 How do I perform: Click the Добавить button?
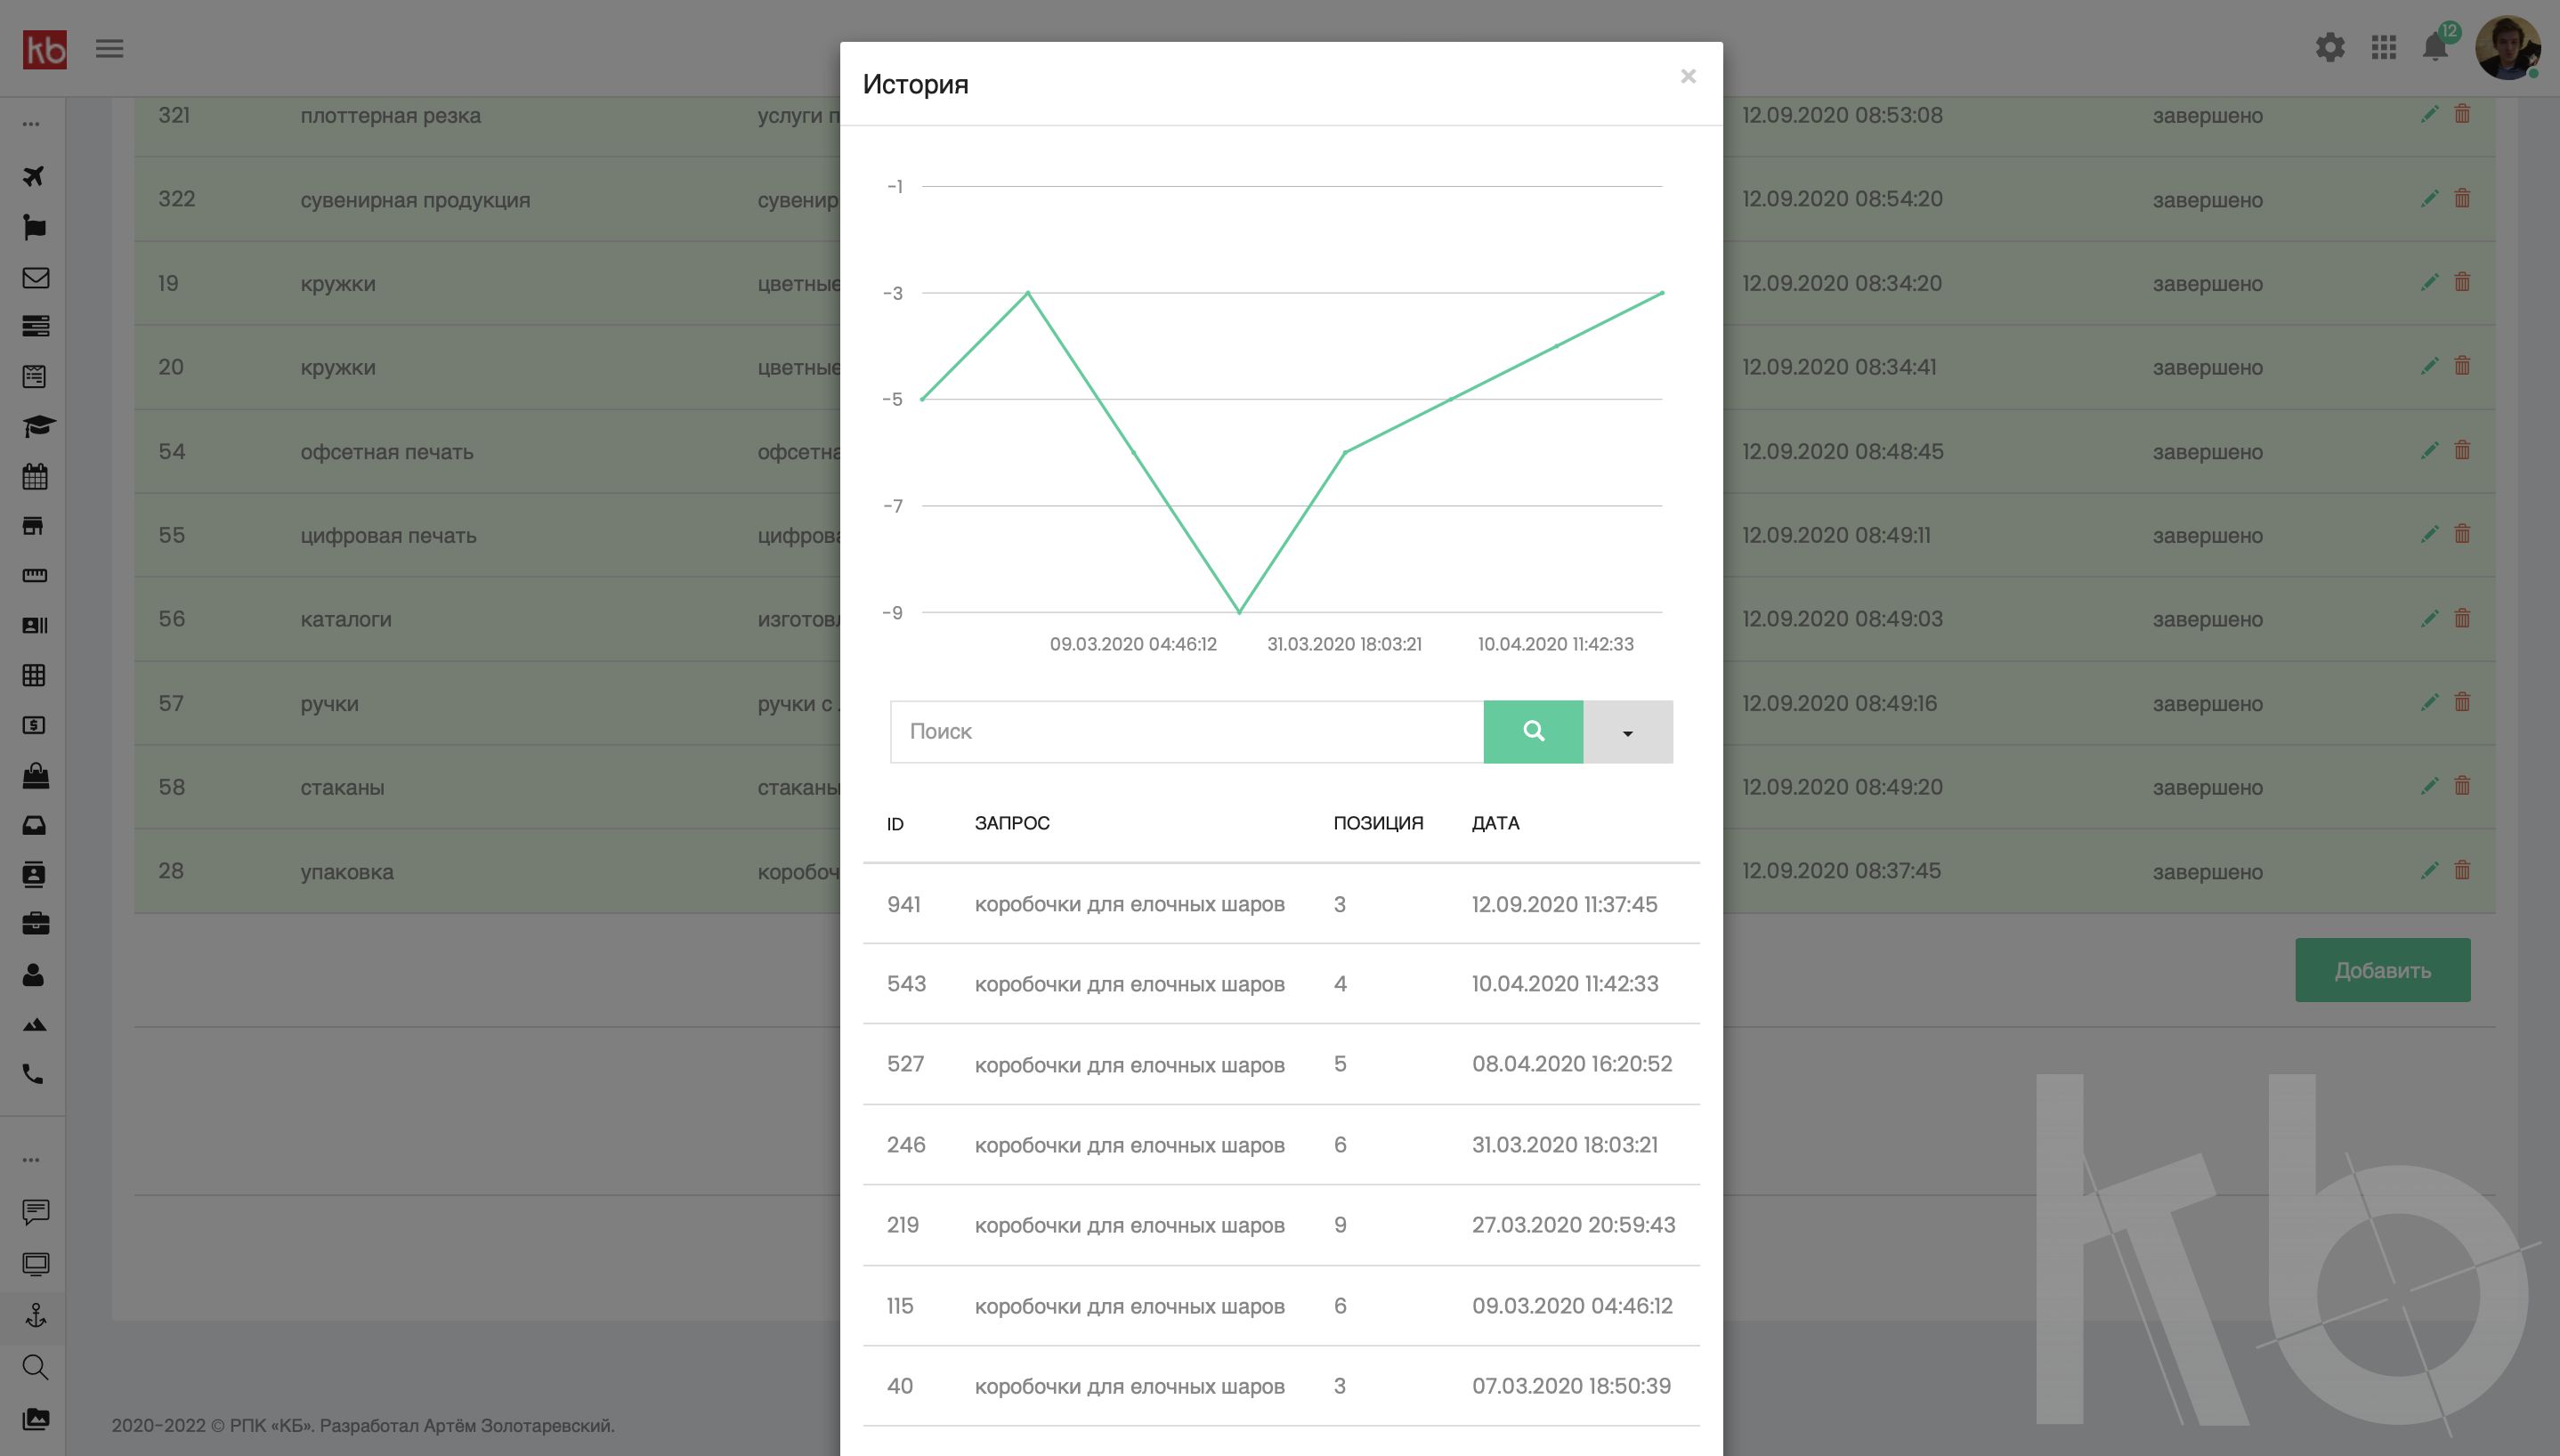click(x=2382, y=970)
